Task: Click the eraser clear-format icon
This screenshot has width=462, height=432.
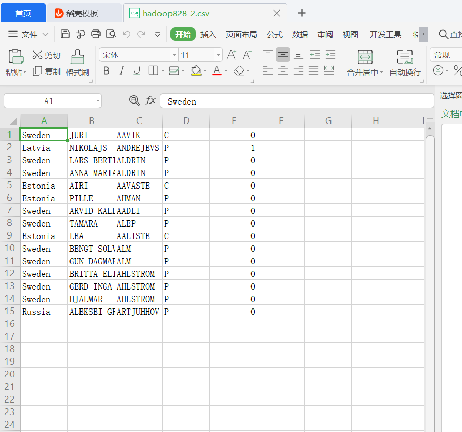Action: pyautogui.click(x=239, y=70)
